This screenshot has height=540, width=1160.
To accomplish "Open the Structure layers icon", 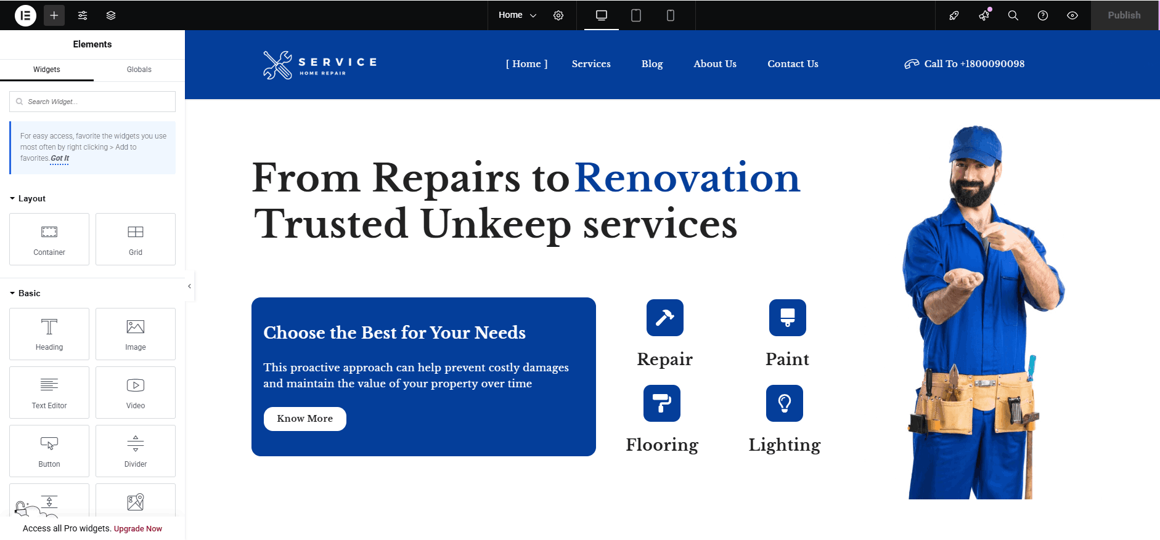I will click(111, 15).
